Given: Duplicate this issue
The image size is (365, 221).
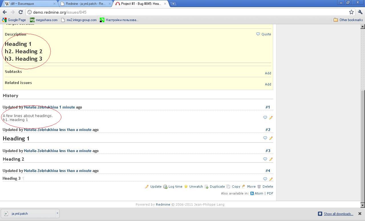Looking at the screenshot, I should pyautogui.click(x=217, y=187).
